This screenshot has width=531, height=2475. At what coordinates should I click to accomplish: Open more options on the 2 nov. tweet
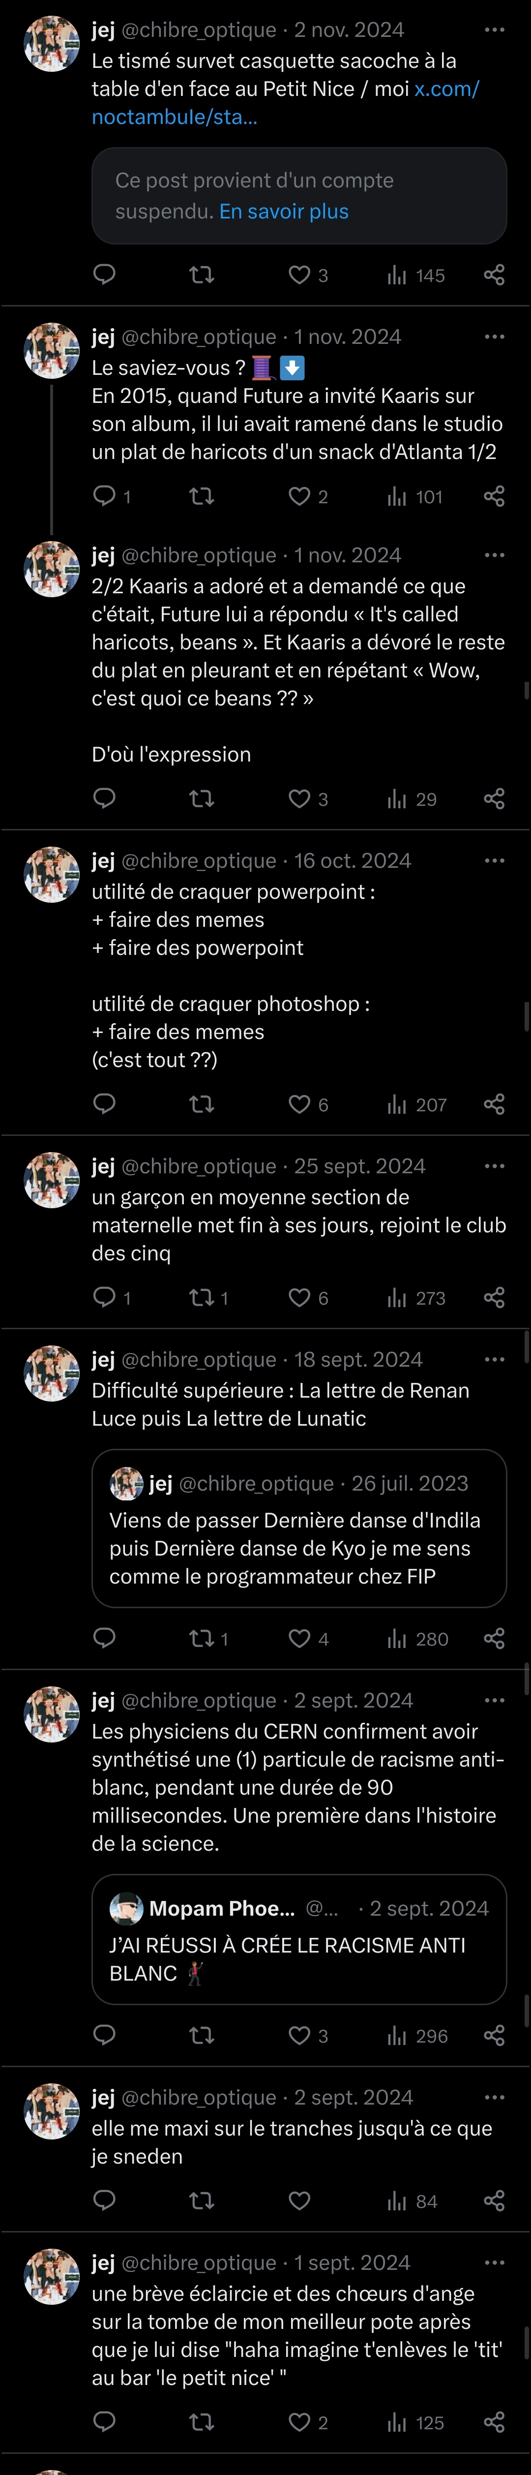point(494,30)
